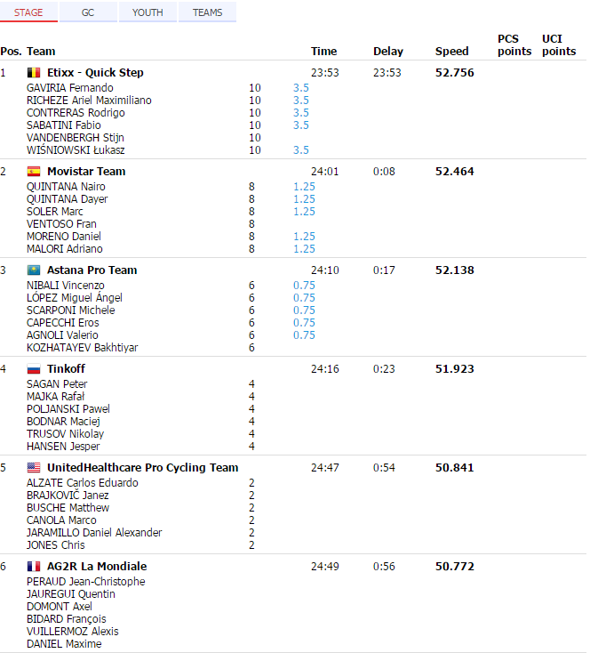The image size is (590, 653).
Task: Click the Kazakhstan flag beside Astana Pro Team
Action: point(34,270)
